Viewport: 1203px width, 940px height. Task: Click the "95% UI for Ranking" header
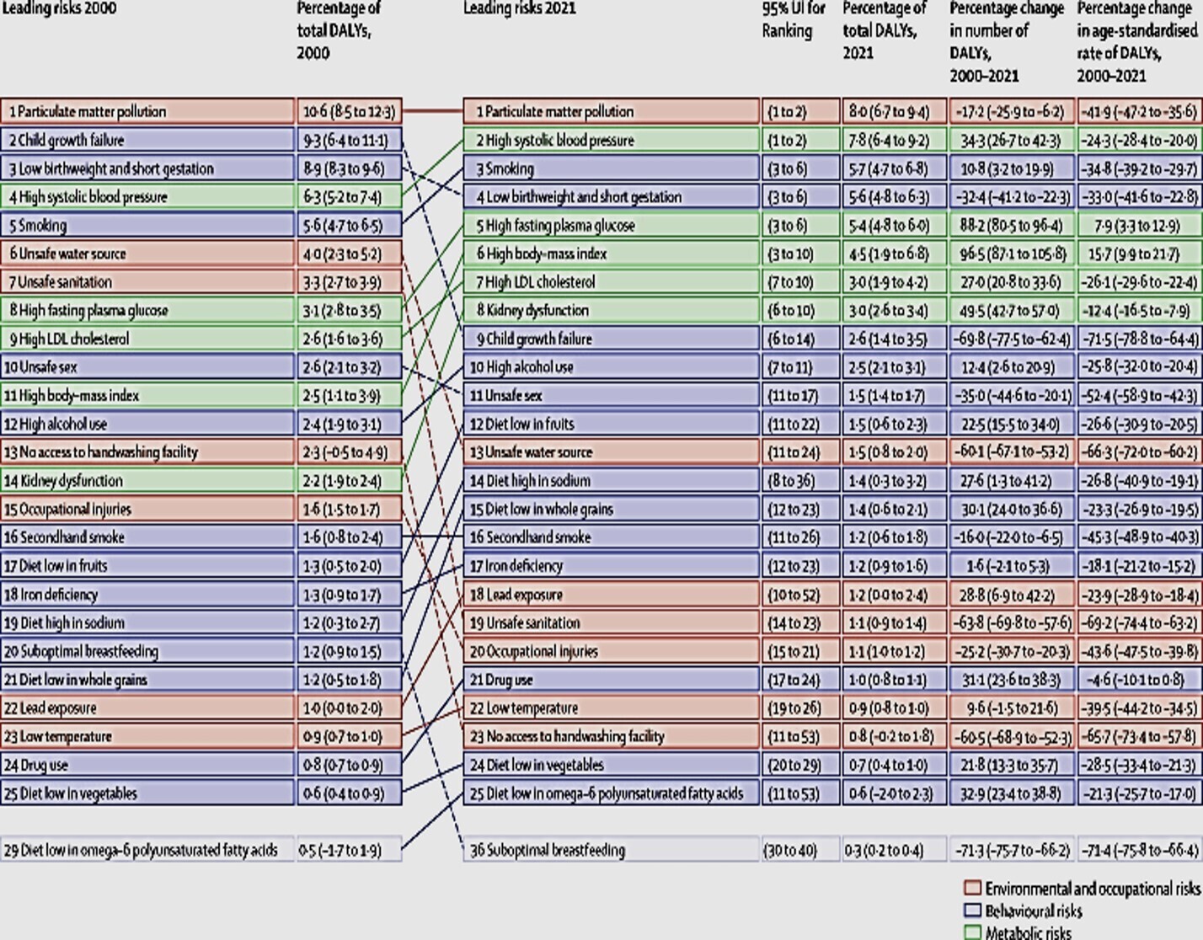pyautogui.click(x=794, y=19)
